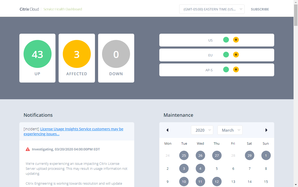
Task: Click date 13 on the calendar
Action: coord(233,182)
